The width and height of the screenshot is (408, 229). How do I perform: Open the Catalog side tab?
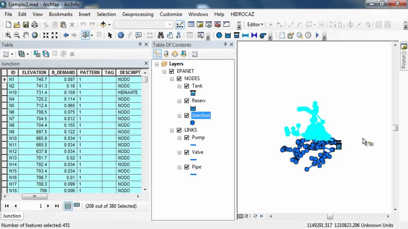404,56
